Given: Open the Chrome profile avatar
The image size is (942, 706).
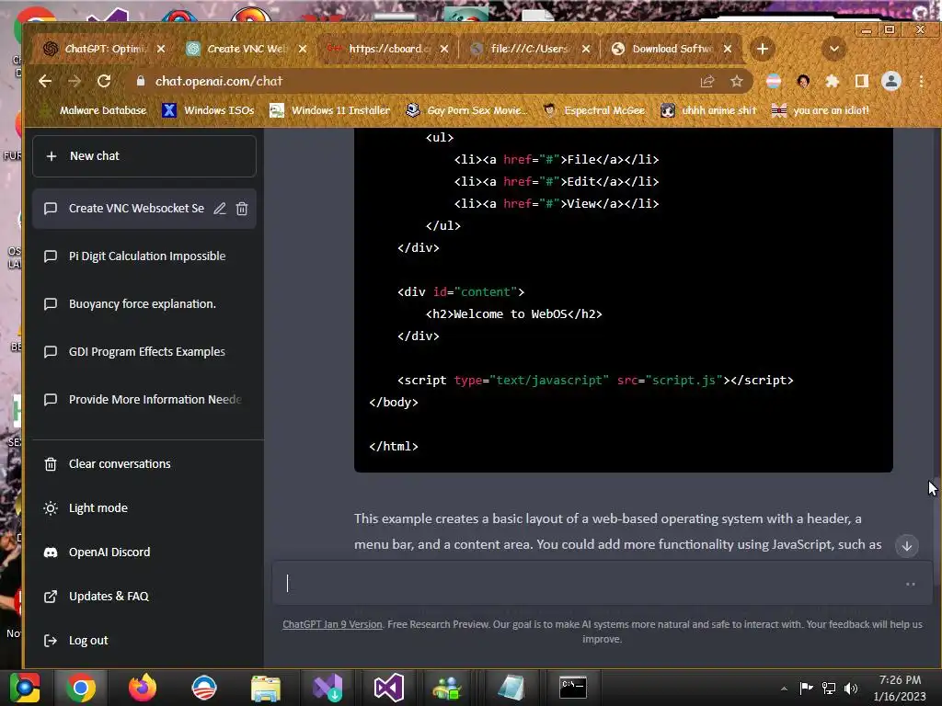Looking at the screenshot, I should 890,81.
